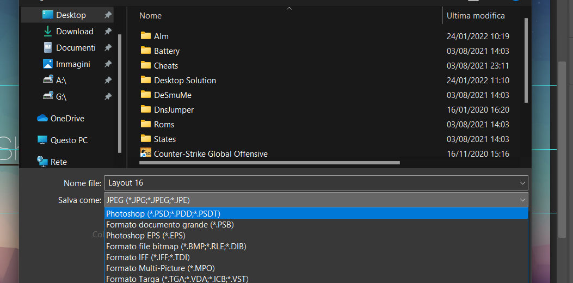Screen dimensions: 573x283
Task: Select the DnsJumper folder icon
Action: tap(146, 109)
